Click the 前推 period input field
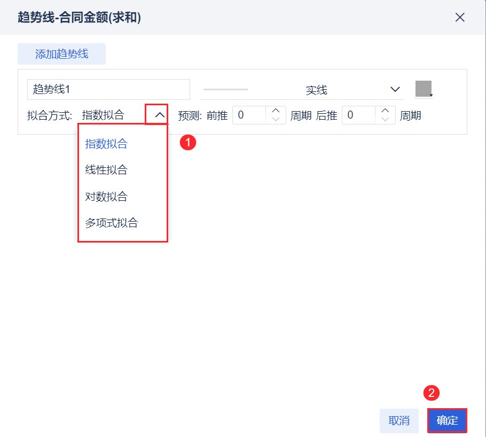Screen dimensions: 486x437 click(x=249, y=115)
